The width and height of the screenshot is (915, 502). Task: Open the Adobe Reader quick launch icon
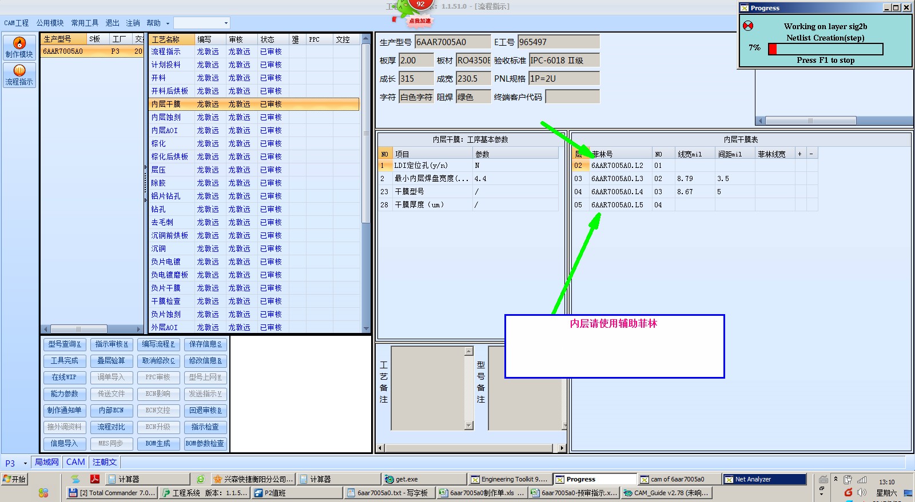tap(95, 479)
